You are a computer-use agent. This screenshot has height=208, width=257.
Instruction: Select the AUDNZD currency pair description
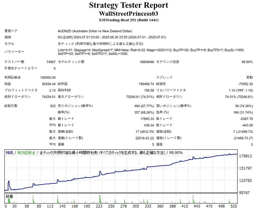coord(95,31)
